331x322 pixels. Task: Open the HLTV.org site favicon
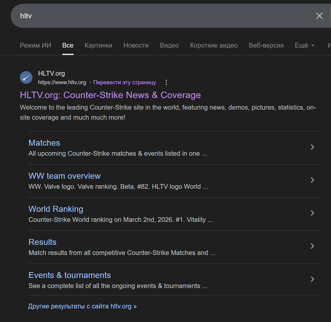coord(26,77)
